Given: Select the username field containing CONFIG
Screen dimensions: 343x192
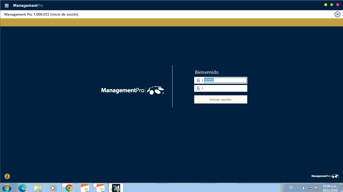Looking at the screenshot, I should point(225,80).
